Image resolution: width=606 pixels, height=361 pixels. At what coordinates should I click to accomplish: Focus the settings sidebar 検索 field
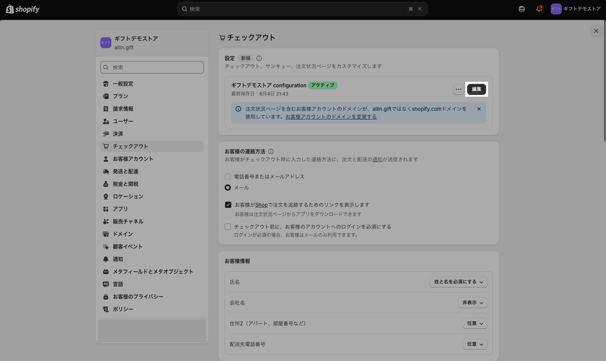(x=152, y=67)
